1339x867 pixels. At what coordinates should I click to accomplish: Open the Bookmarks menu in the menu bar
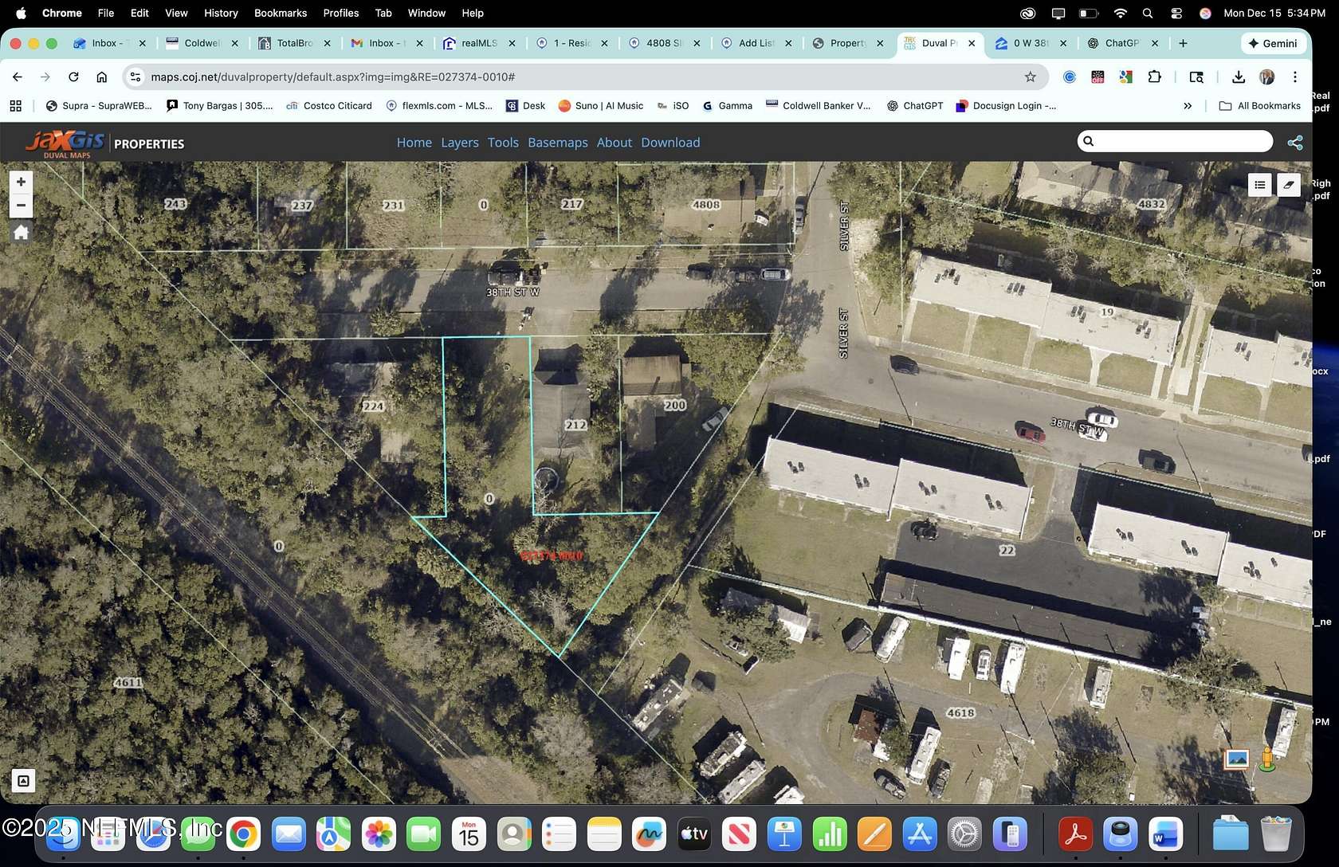(280, 13)
